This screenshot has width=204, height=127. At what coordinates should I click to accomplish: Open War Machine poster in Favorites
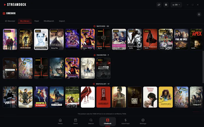[104, 68]
